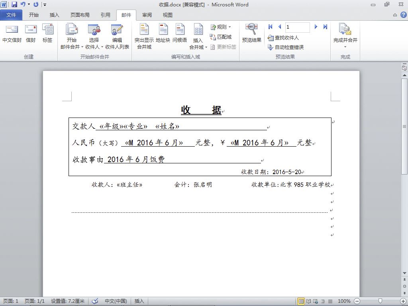The image size is (408, 306).
Task: Toggle Highlight Merge Fields (突出显示合并域)
Action: (x=144, y=36)
